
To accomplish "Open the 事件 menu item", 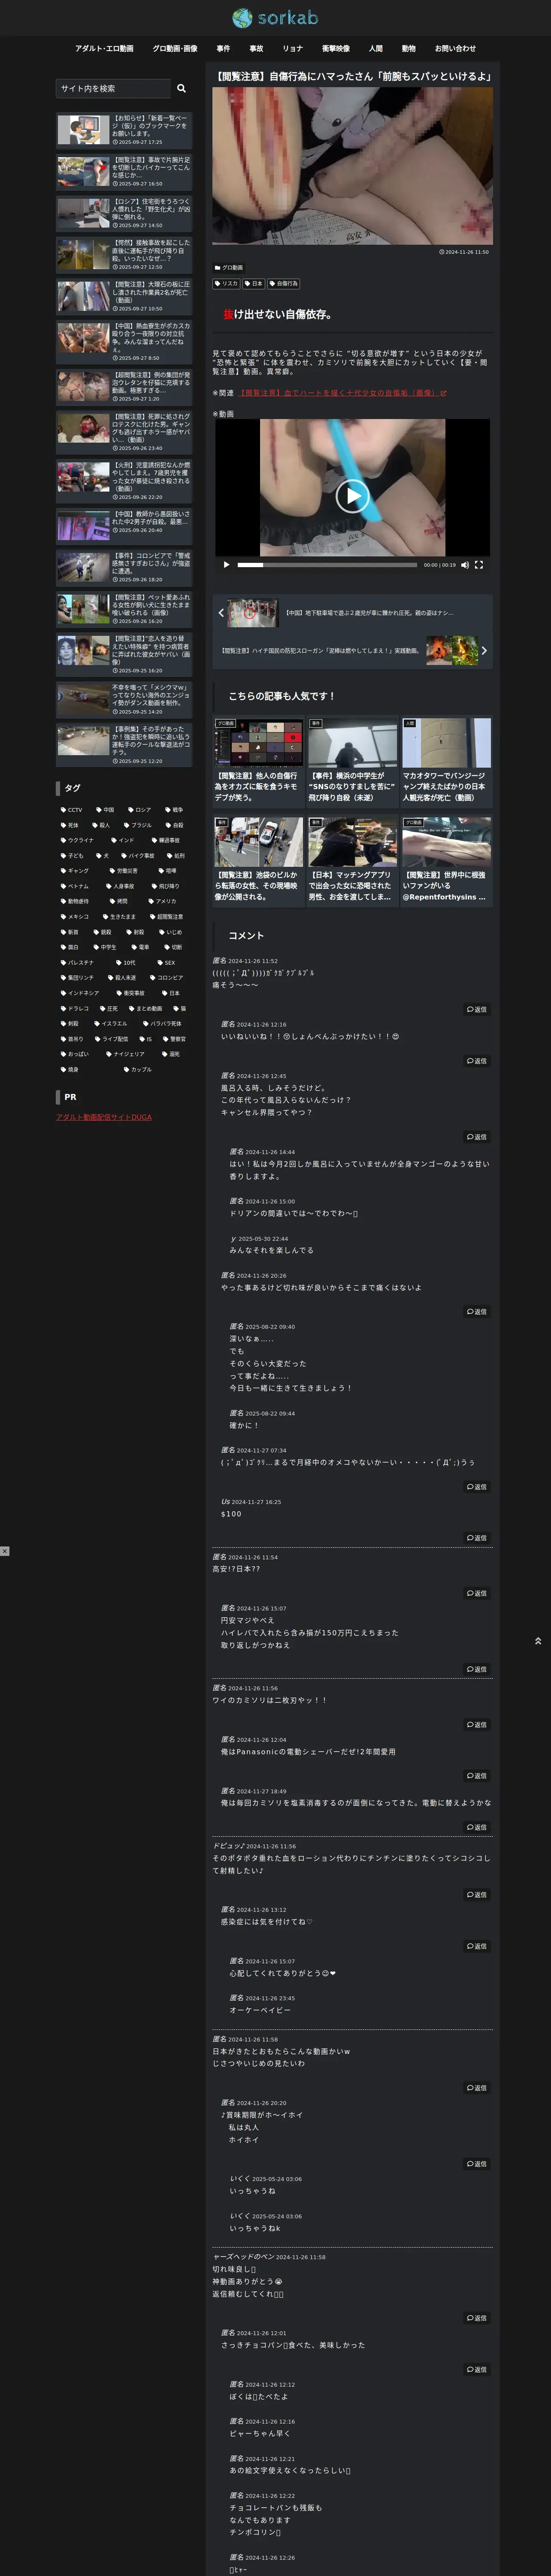I will tap(223, 48).
